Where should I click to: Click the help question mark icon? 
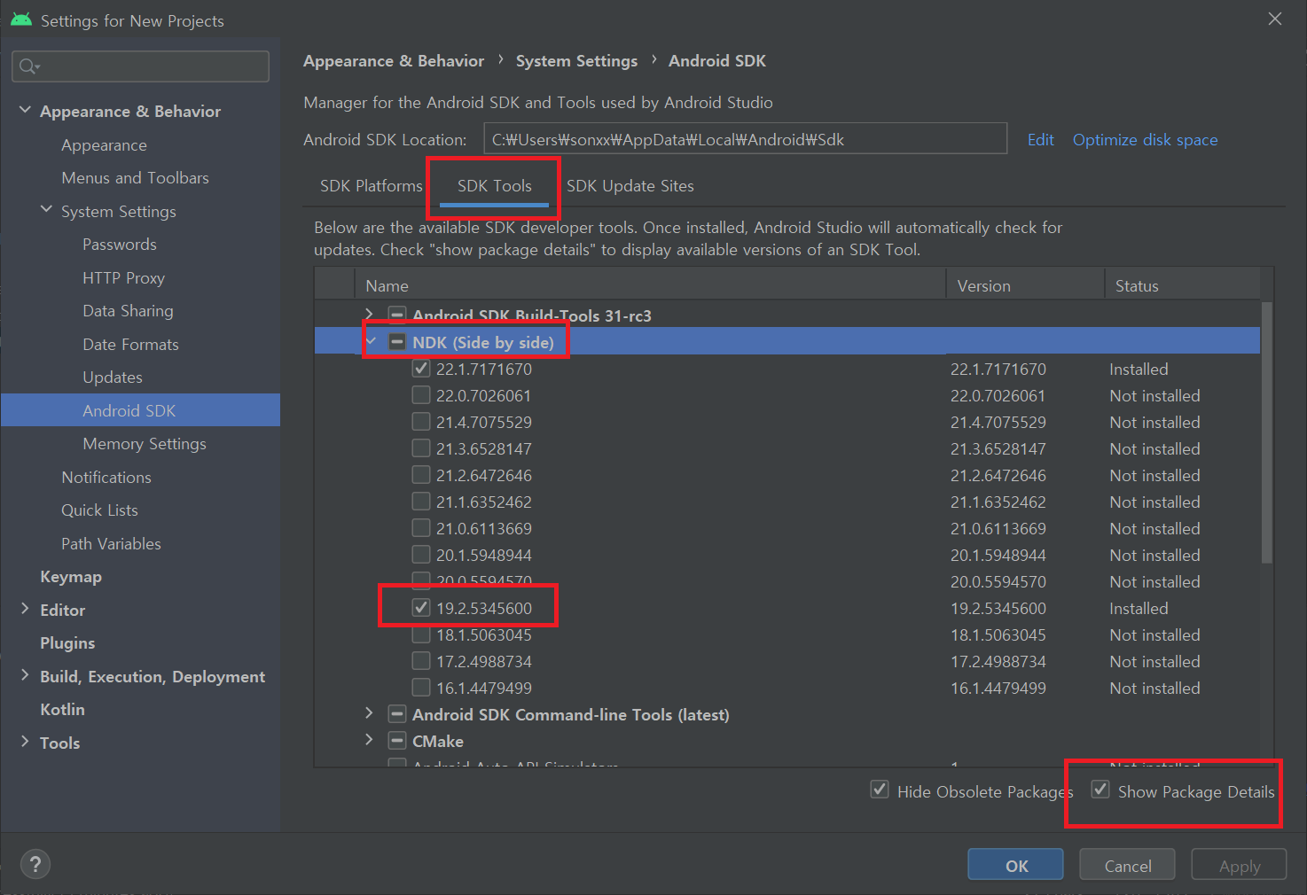click(35, 864)
